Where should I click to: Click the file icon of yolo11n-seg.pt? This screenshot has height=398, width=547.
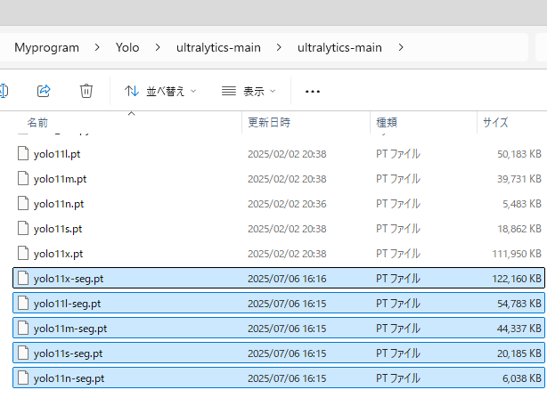click(23, 378)
